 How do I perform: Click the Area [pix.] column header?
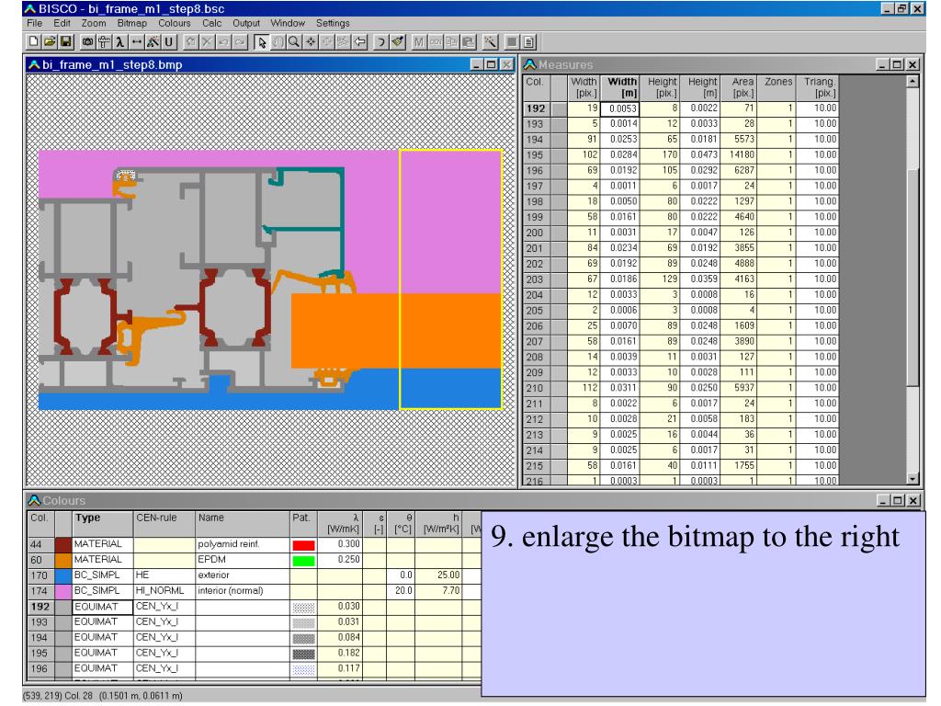point(738,87)
